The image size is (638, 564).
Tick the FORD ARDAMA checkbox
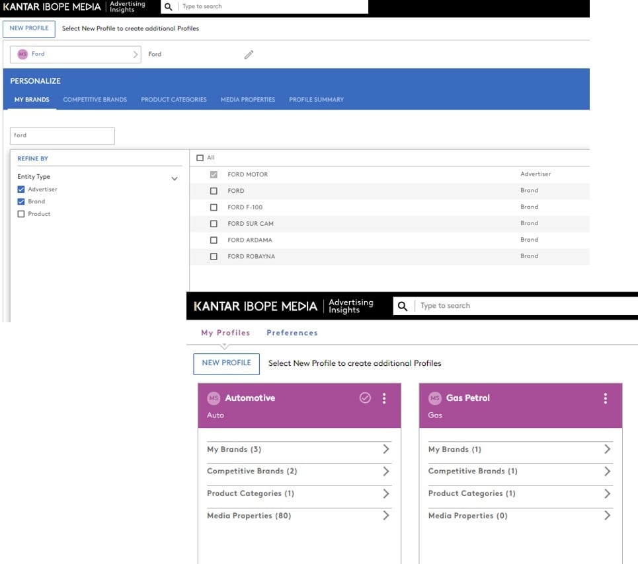(x=214, y=240)
